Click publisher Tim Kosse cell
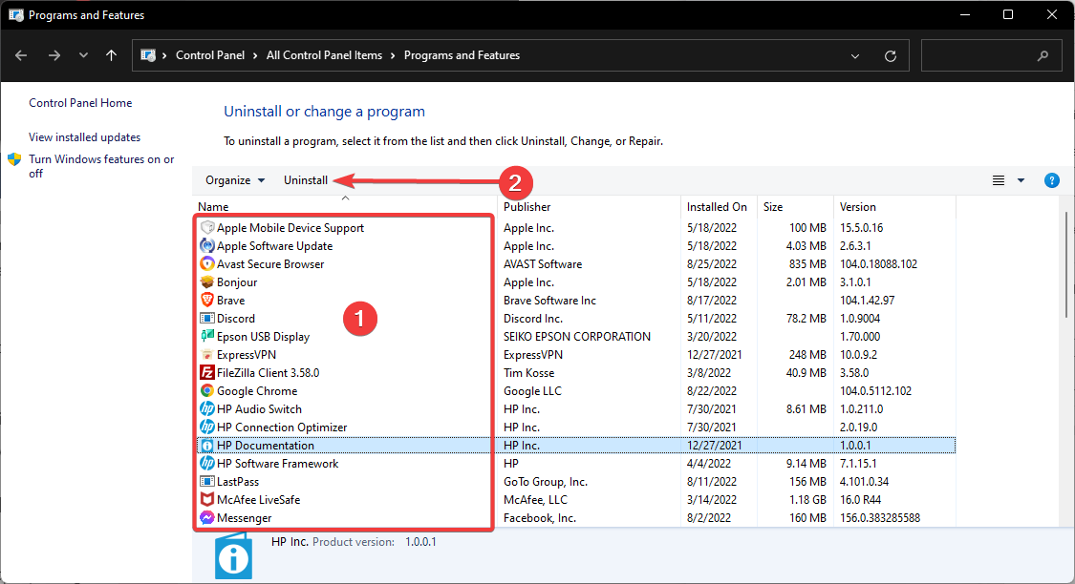1075x584 pixels. point(528,372)
